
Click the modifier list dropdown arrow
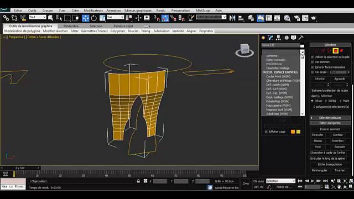tap(303, 53)
